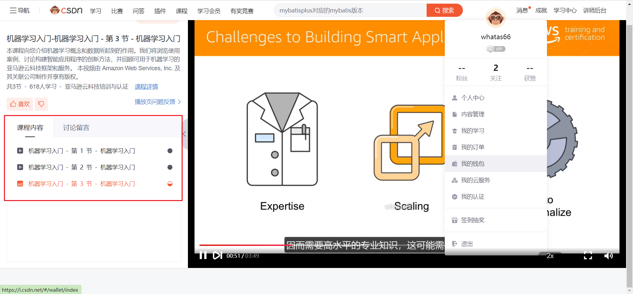Collapse the course sidebar panel arrow
633x294 pixels.
tap(184, 134)
